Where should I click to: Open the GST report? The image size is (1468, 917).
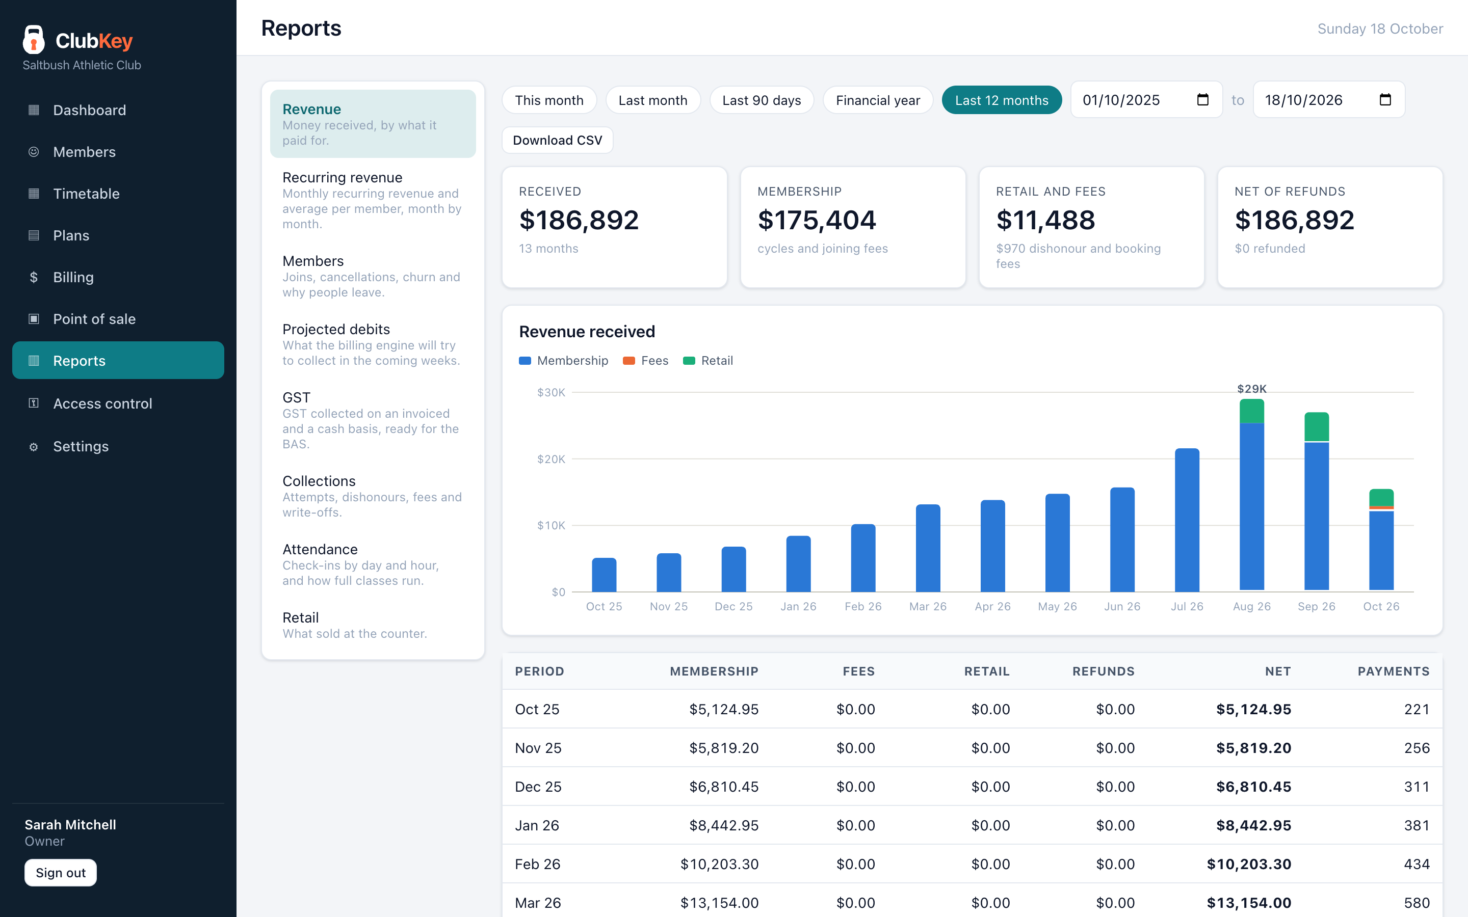(x=373, y=420)
